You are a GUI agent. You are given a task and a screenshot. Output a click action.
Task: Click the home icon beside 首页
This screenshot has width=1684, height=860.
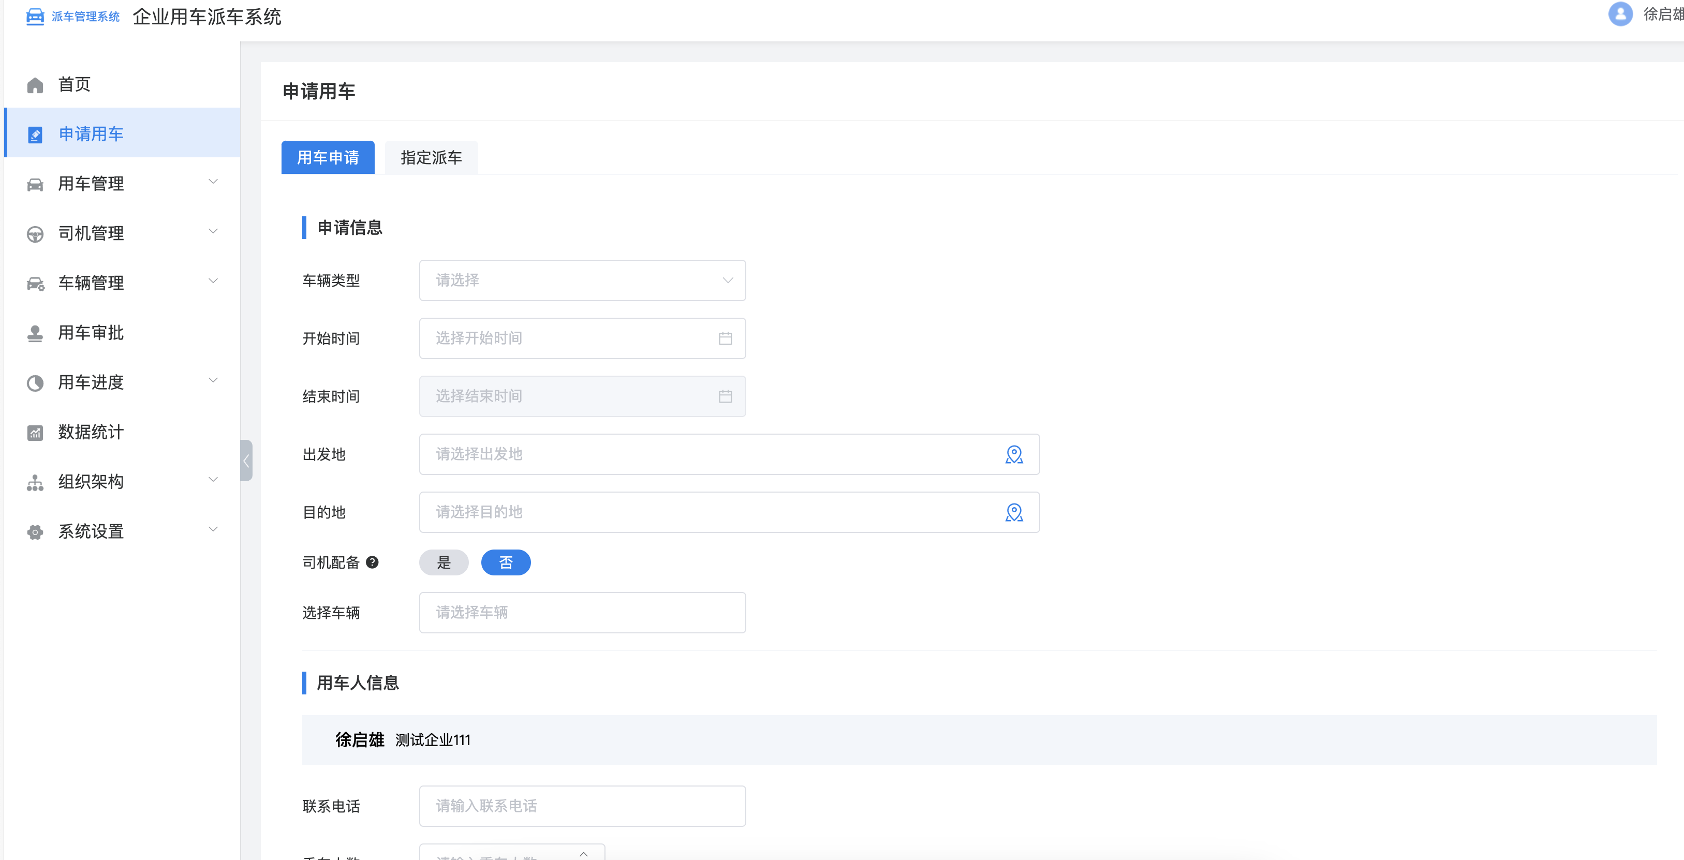pyautogui.click(x=35, y=85)
